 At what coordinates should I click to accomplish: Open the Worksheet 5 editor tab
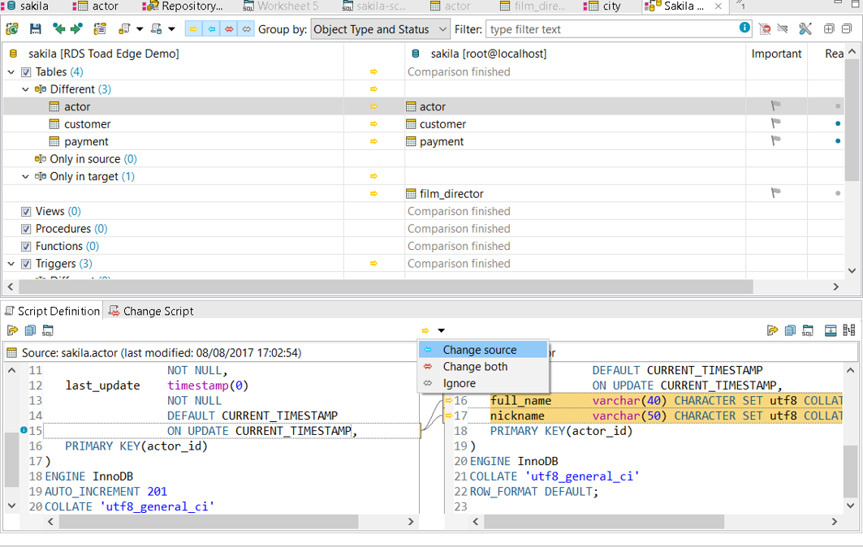pos(281,6)
